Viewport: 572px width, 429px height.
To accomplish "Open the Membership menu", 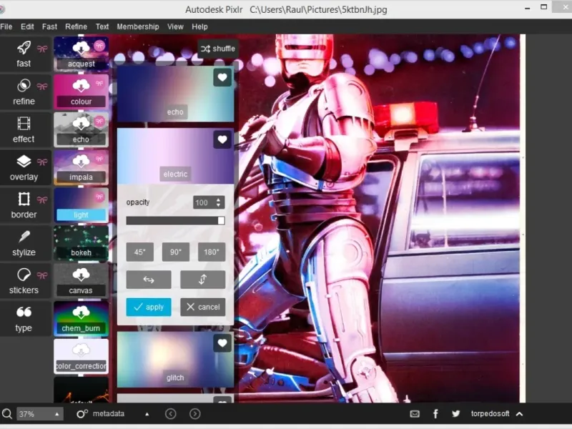I will [x=138, y=26].
